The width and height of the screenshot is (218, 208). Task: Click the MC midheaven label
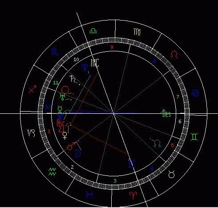click(x=95, y=63)
